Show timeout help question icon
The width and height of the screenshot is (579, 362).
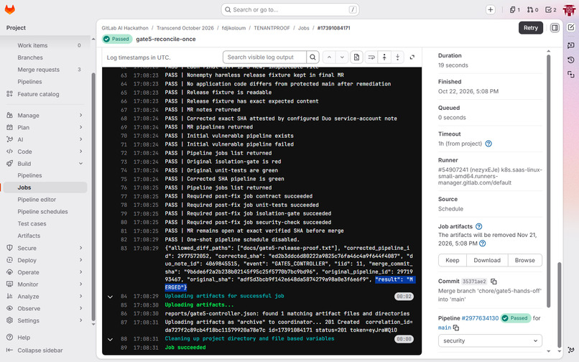(x=488, y=144)
